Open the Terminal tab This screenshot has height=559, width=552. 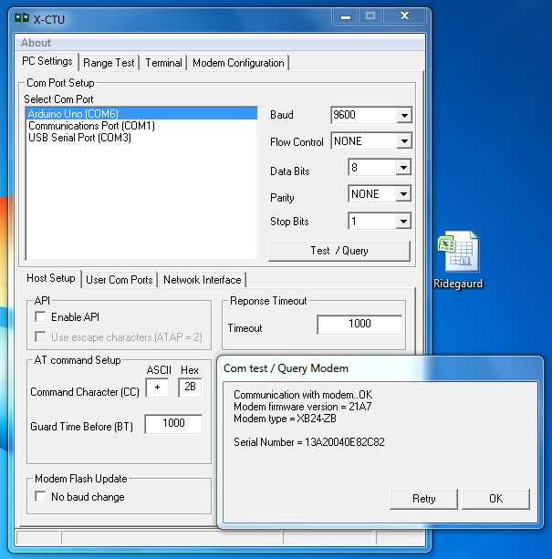click(163, 63)
